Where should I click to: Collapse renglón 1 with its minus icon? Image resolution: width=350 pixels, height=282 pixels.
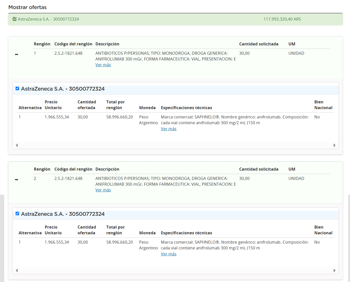tap(17, 54)
